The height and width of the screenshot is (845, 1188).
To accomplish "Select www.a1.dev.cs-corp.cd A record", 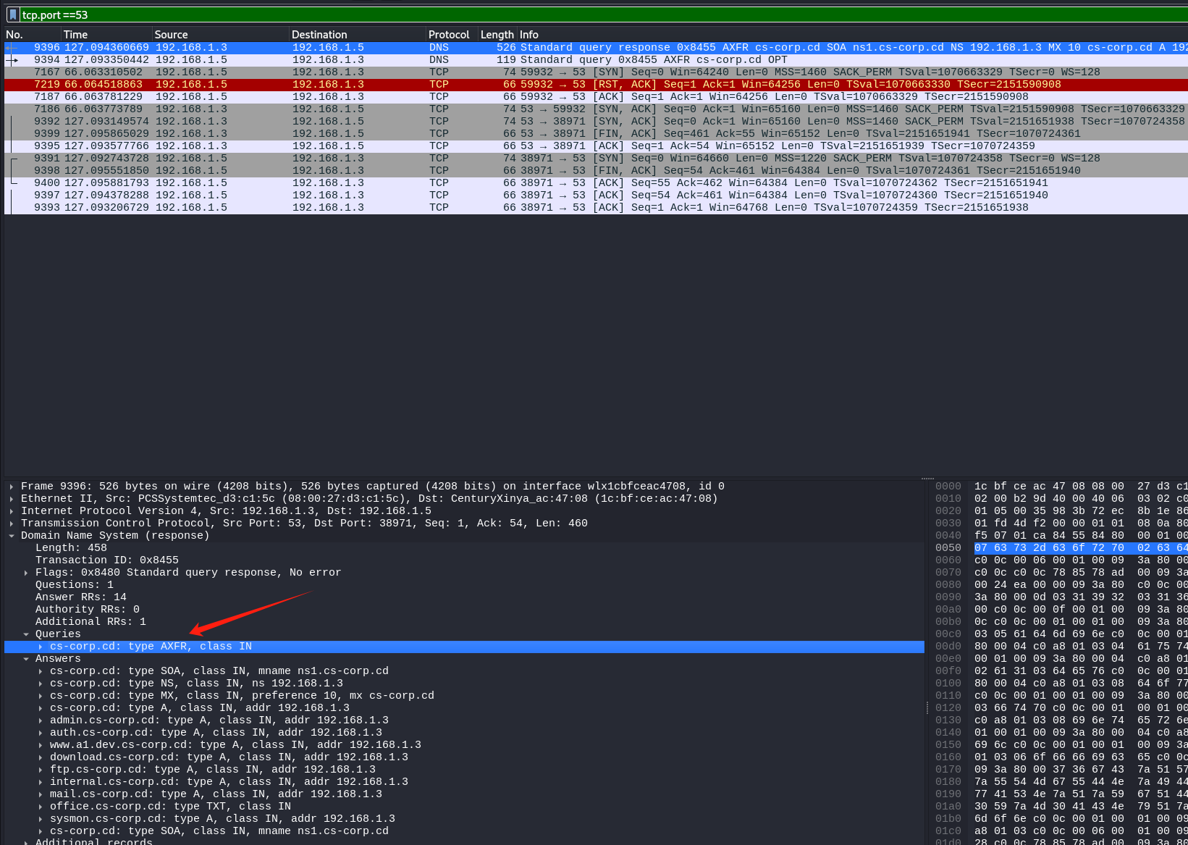I will click(235, 745).
